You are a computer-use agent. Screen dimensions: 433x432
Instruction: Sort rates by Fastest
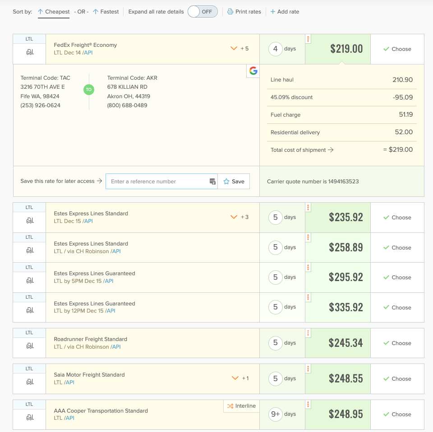click(106, 12)
